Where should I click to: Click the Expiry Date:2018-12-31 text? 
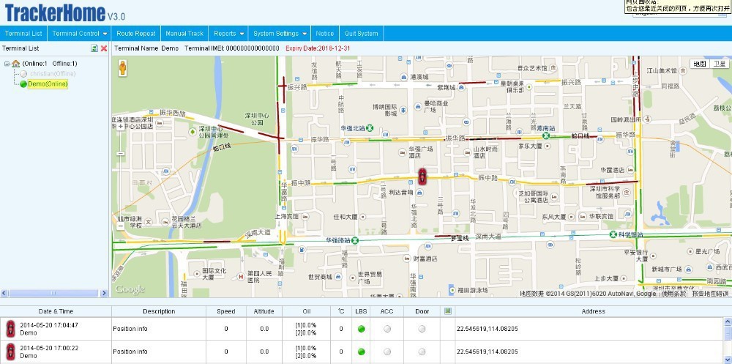click(318, 48)
